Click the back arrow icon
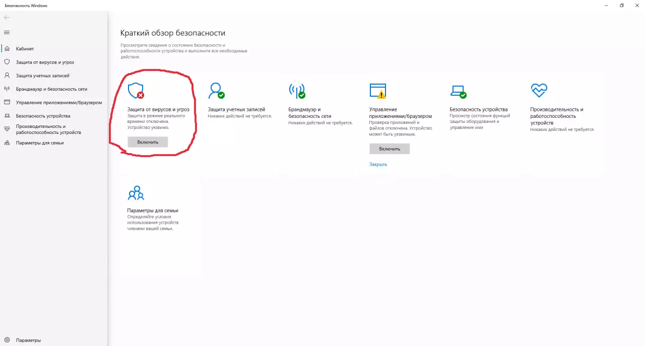Screen dimensions: 645x346 [x=7, y=18]
